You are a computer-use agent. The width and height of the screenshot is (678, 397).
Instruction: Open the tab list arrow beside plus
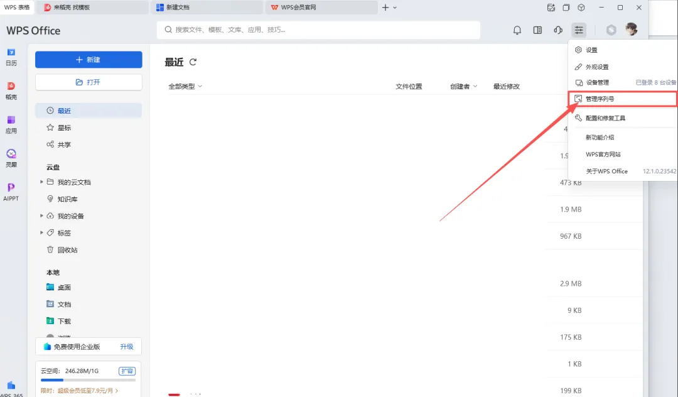pos(395,8)
